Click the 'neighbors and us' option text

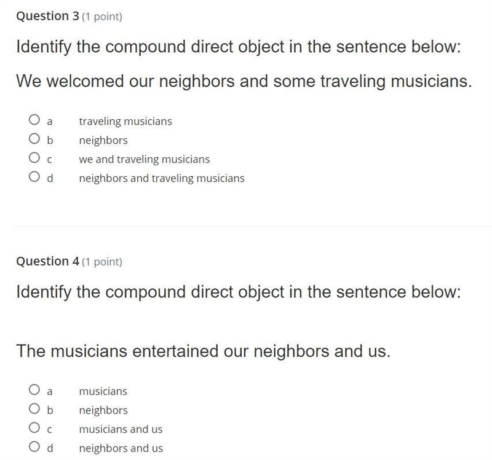coord(121,448)
